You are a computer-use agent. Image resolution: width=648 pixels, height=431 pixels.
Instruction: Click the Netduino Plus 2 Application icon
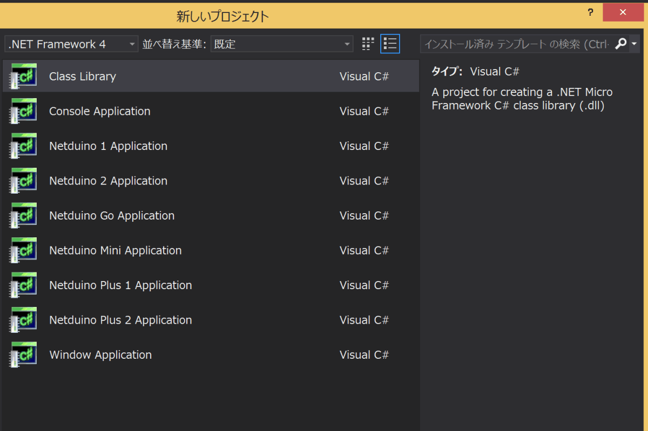tap(23, 320)
